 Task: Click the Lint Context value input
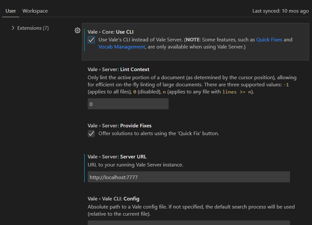128,104
